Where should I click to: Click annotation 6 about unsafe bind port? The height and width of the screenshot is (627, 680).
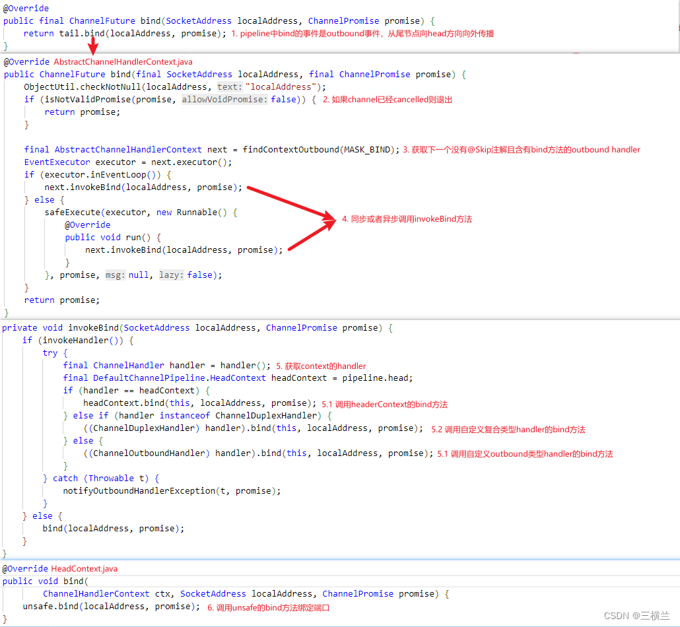tap(268, 608)
